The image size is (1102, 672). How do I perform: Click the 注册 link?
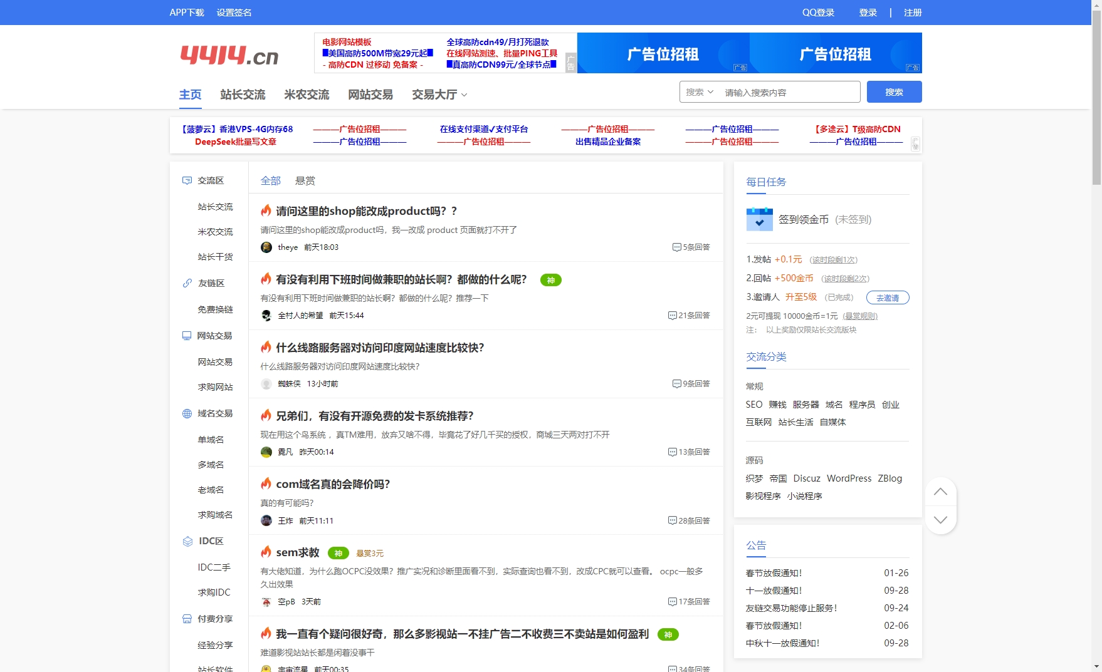(x=913, y=13)
